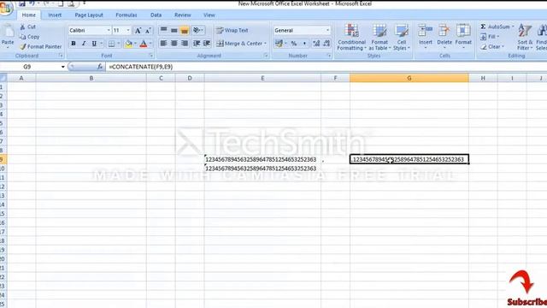
Task: Switch to Page Layout tab
Action: tap(89, 15)
